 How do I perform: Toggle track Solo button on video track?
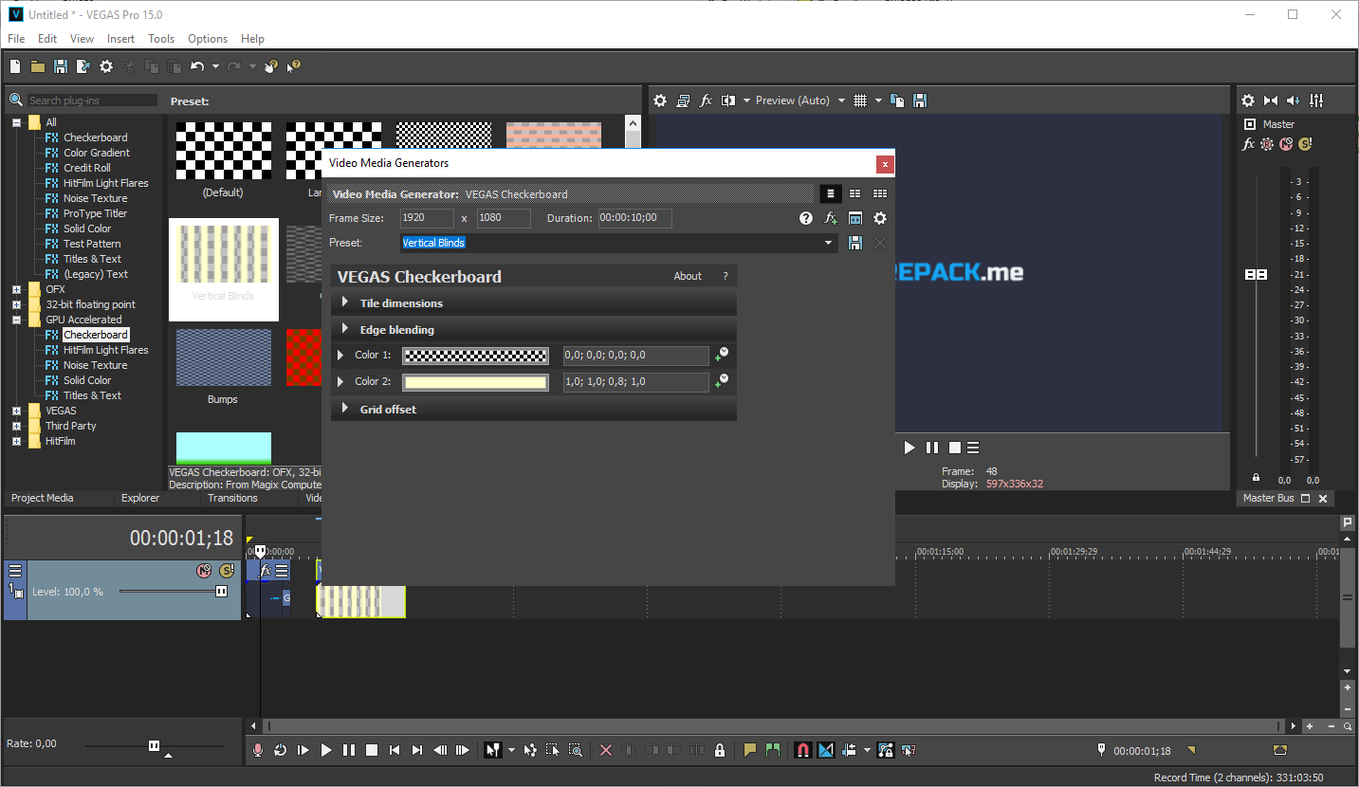click(226, 571)
